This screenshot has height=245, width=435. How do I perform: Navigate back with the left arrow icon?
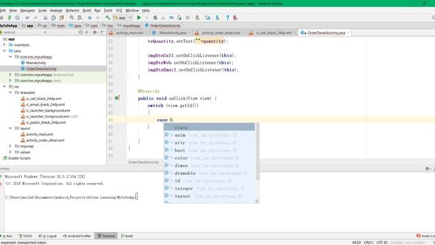point(90,18)
